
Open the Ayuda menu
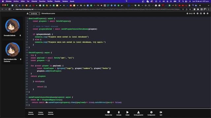click(72, 1)
